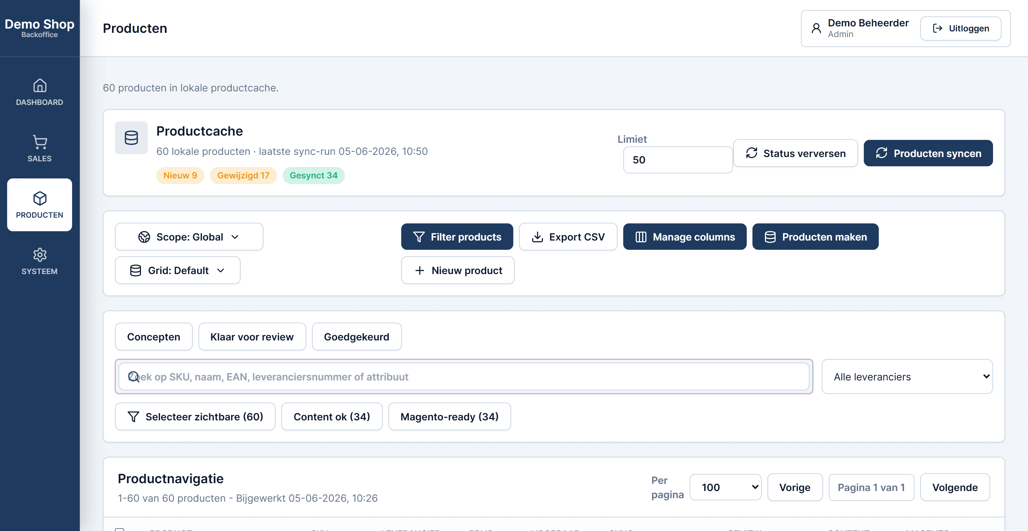Toggle Content ok (34) filter

click(x=331, y=416)
